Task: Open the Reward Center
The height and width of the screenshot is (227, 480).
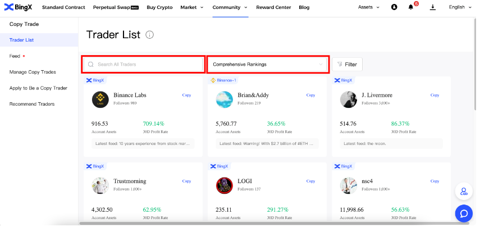Action: [273, 7]
